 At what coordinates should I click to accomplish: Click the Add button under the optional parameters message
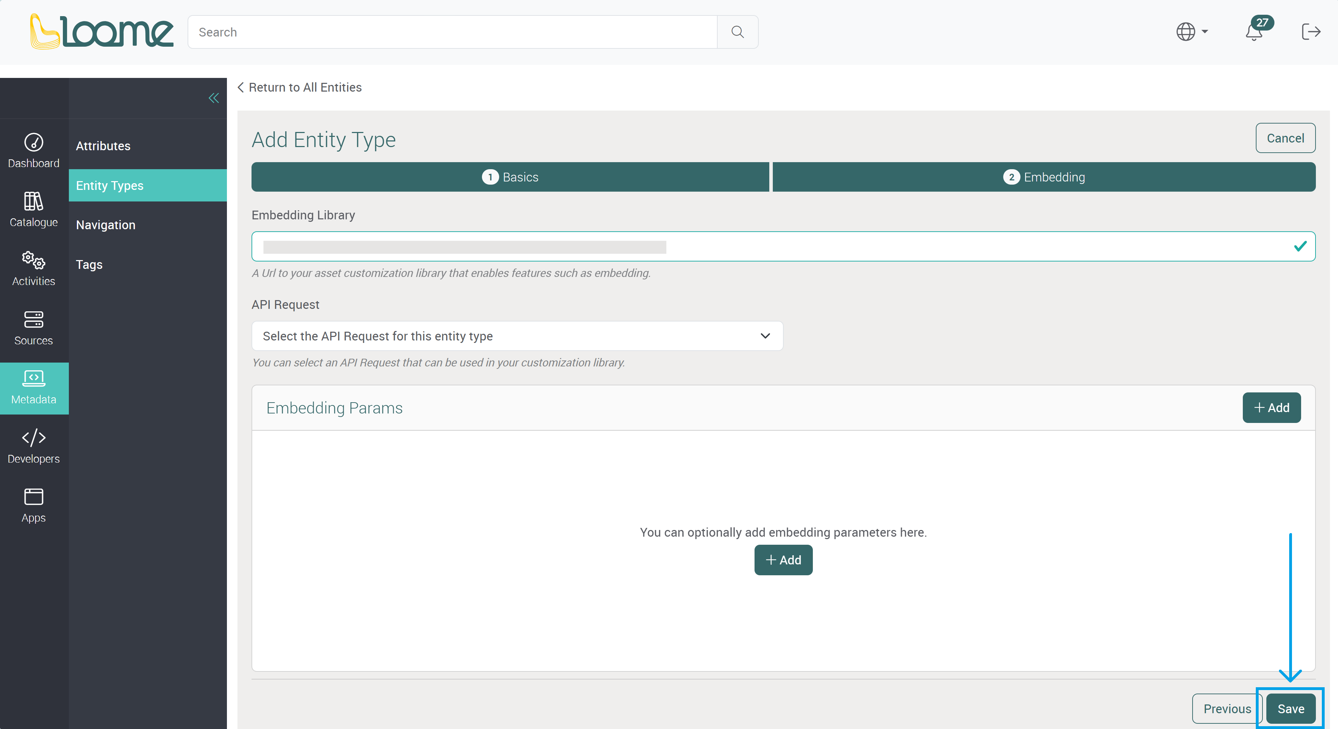[783, 560]
